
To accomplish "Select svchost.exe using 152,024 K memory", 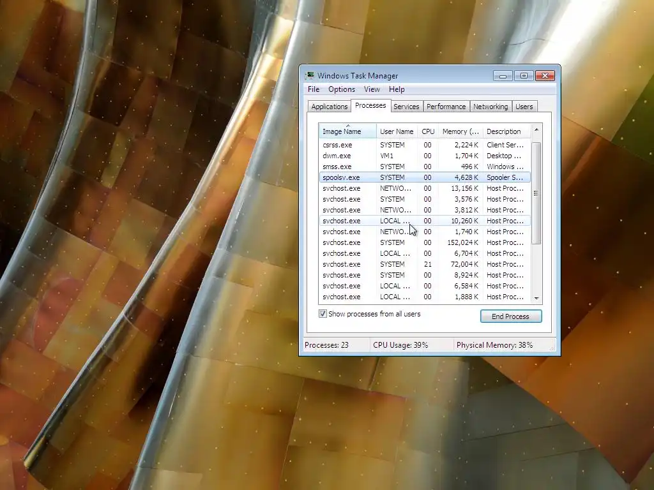I will coord(425,242).
